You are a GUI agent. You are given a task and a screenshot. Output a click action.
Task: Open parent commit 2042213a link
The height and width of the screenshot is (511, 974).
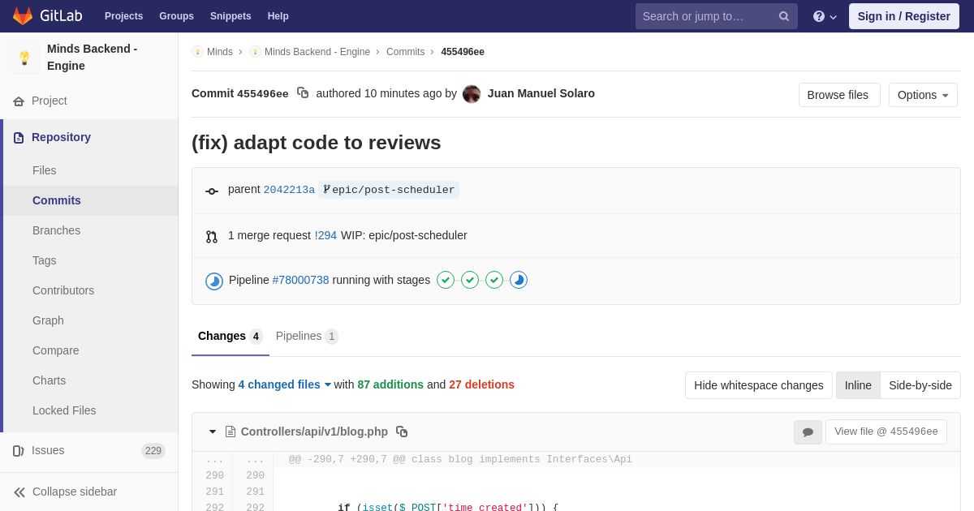point(289,190)
